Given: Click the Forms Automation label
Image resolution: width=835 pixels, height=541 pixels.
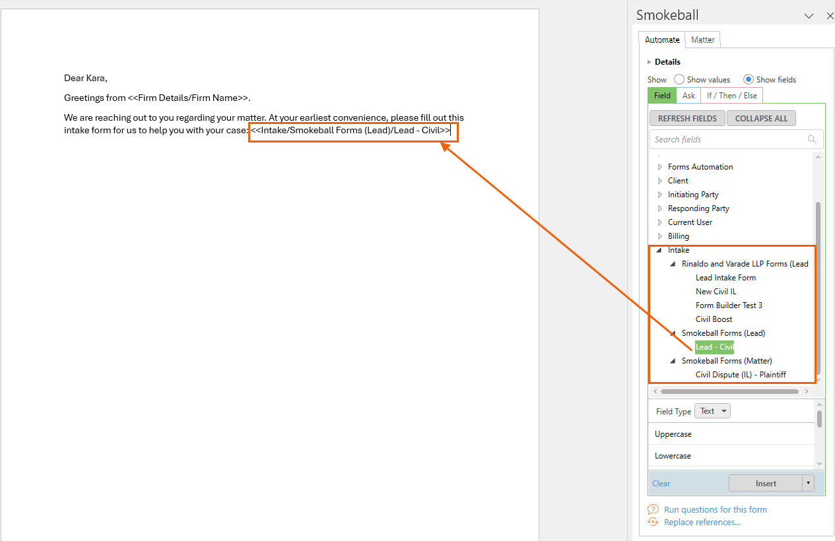Looking at the screenshot, I should click(700, 167).
